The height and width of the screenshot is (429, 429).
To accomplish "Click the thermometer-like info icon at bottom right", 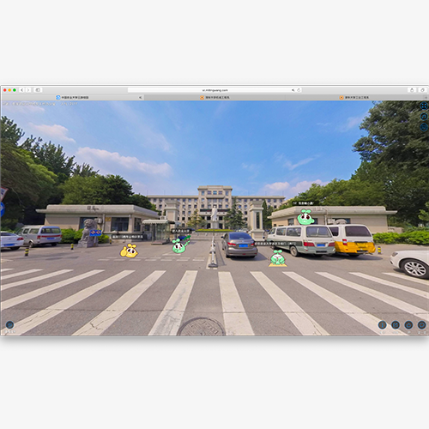I will [383, 325].
